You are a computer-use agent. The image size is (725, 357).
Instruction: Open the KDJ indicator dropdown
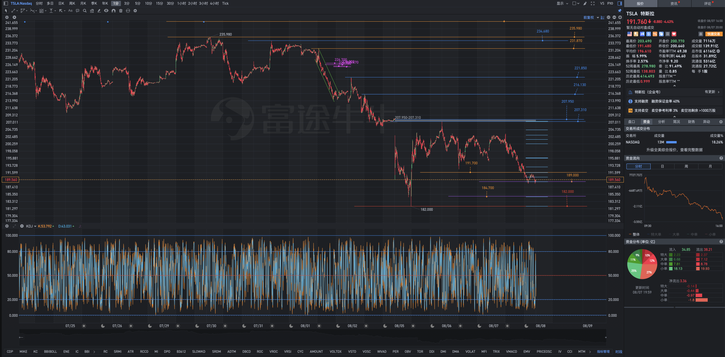pyautogui.click(x=31, y=226)
